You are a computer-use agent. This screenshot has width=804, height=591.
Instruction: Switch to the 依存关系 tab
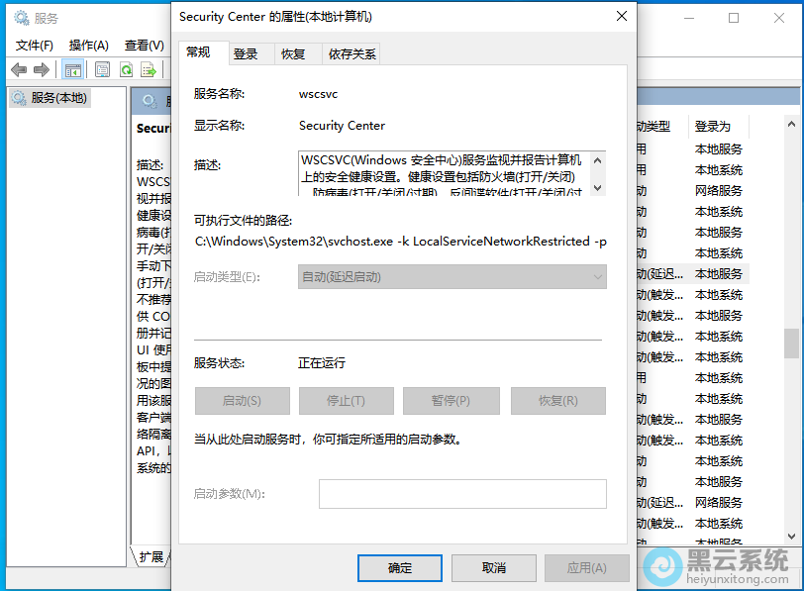click(352, 54)
